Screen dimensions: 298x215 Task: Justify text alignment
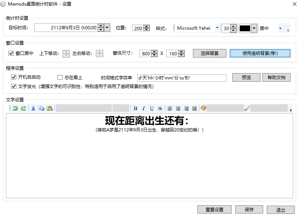[194, 108]
